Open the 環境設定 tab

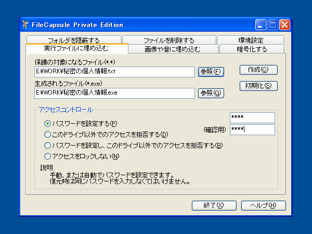251,40
